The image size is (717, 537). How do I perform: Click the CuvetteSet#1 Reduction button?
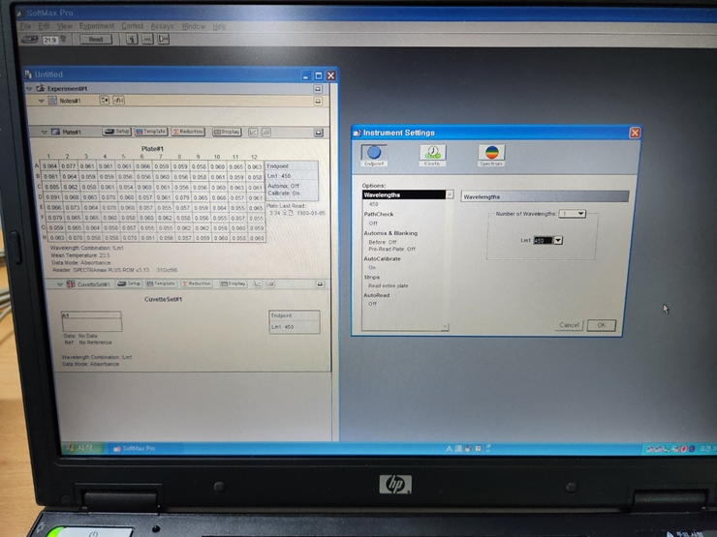(x=197, y=283)
